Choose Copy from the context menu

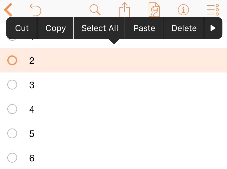click(x=55, y=28)
